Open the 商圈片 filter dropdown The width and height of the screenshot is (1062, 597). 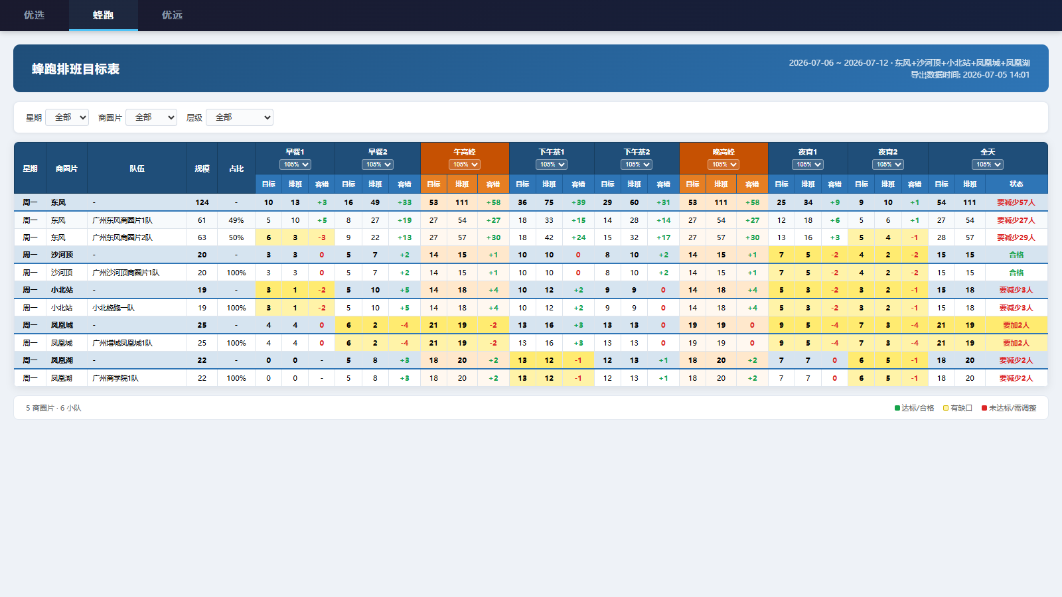tap(151, 117)
